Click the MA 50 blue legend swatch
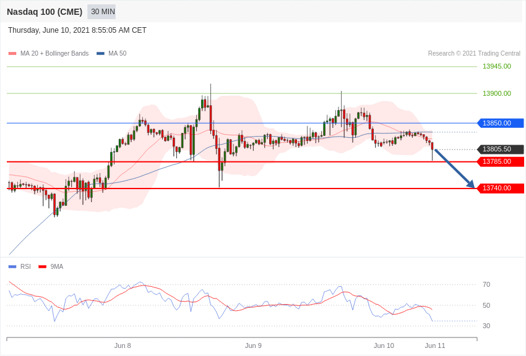The width and height of the screenshot is (526, 356). (100, 54)
